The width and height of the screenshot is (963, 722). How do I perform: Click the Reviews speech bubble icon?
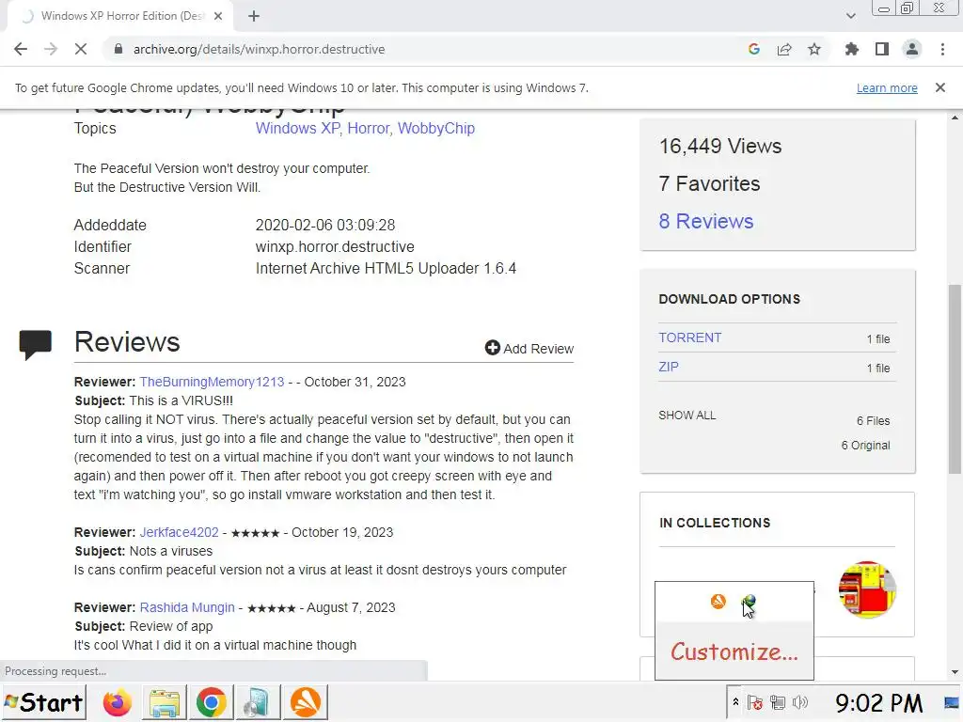36,344
